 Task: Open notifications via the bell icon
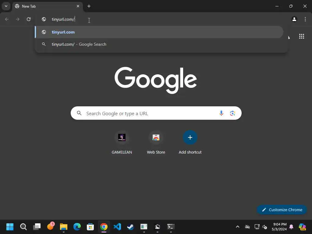291,227
